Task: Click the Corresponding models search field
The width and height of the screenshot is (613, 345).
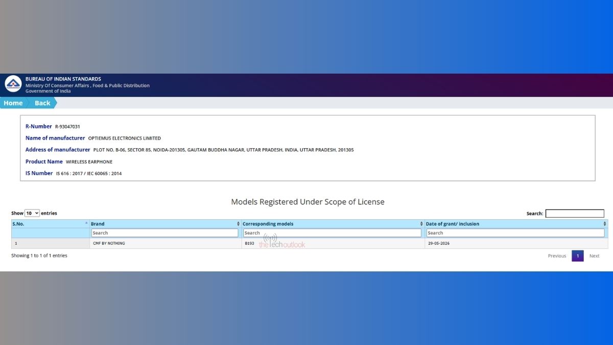Action: 332,233
